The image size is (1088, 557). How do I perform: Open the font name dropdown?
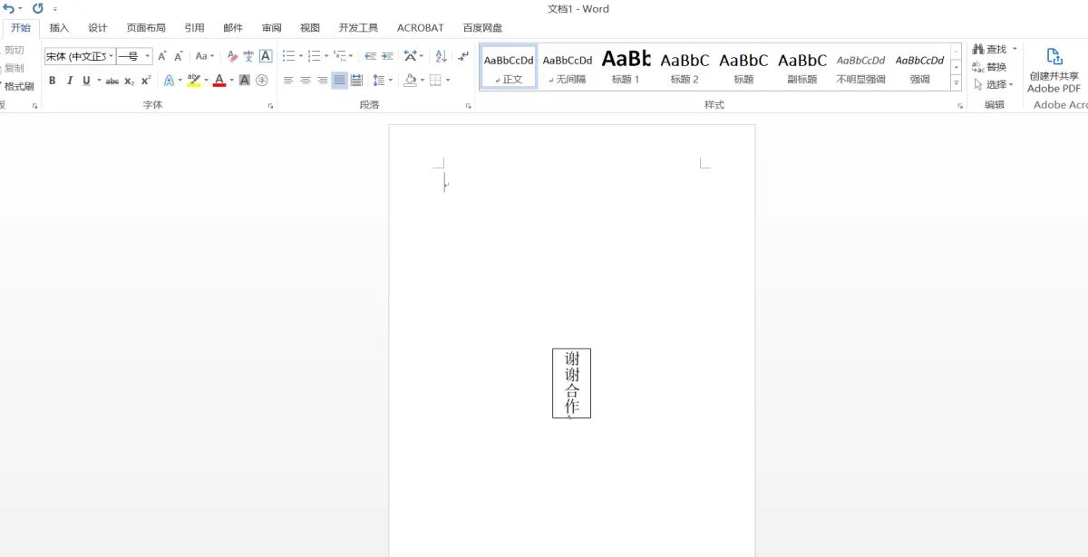[x=111, y=56]
